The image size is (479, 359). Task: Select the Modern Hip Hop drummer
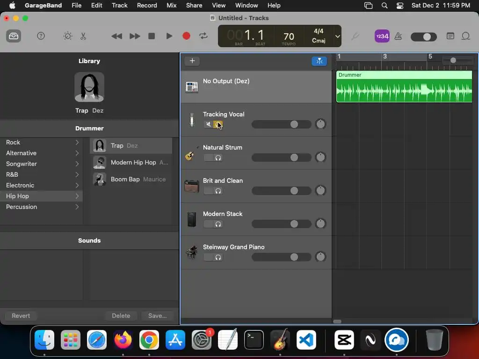pos(131,162)
